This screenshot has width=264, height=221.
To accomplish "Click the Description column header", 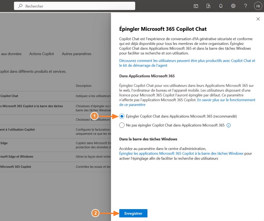I will 83,86.
